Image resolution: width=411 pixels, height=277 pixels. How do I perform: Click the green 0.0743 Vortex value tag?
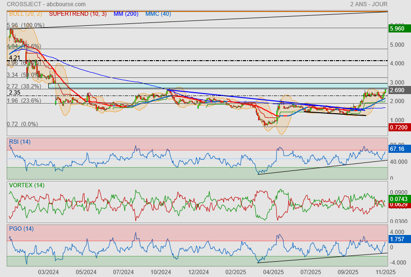tap(399, 199)
